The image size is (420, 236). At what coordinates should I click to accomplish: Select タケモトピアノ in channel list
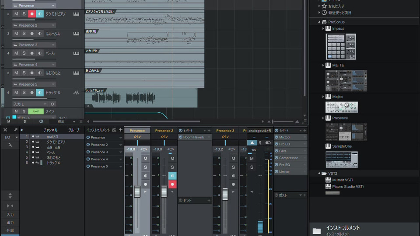[x=52, y=142]
